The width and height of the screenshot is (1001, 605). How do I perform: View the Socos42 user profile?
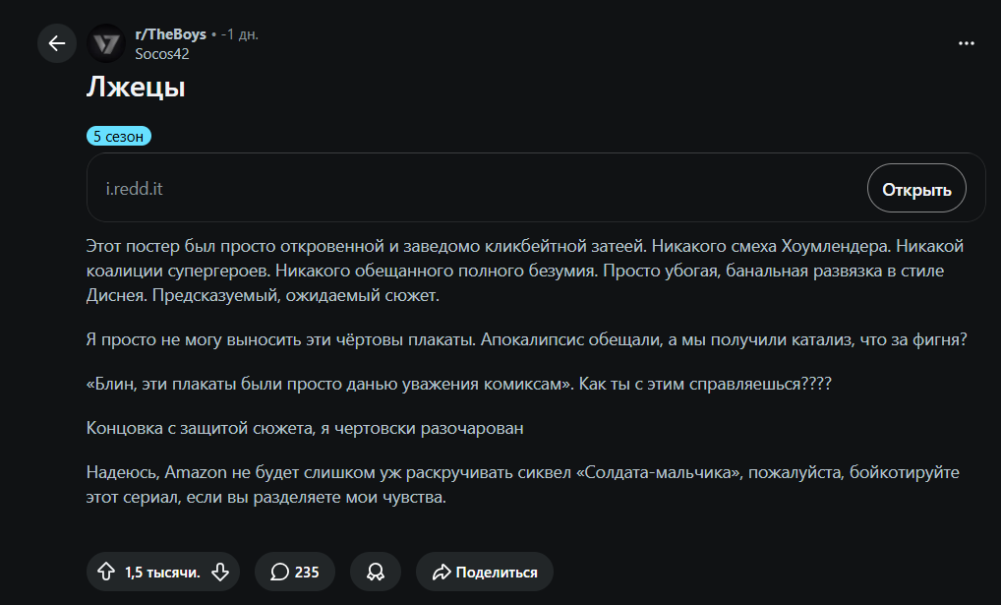pyautogui.click(x=162, y=54)
